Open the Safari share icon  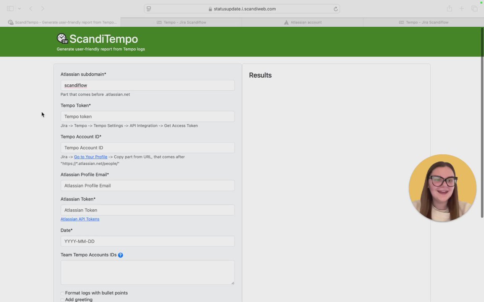[x=450, y=9]
